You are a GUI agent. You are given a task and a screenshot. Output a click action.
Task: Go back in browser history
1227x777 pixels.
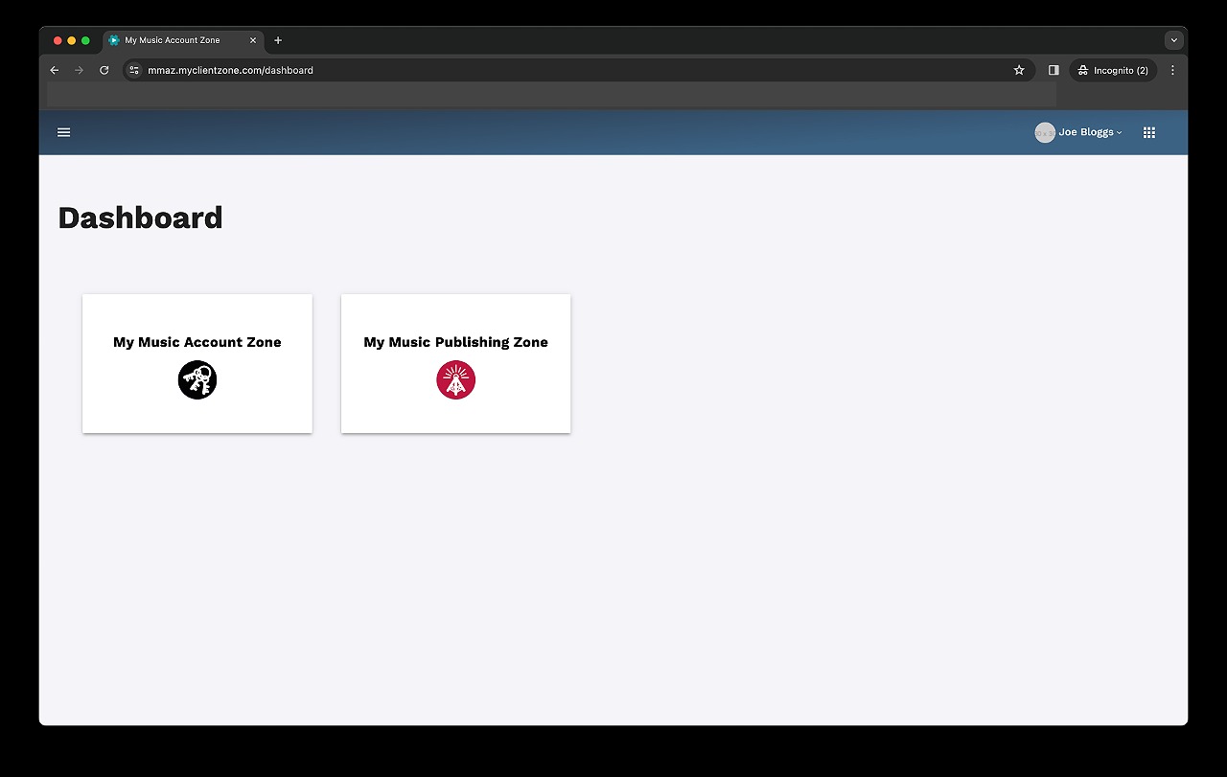[55, 70]
